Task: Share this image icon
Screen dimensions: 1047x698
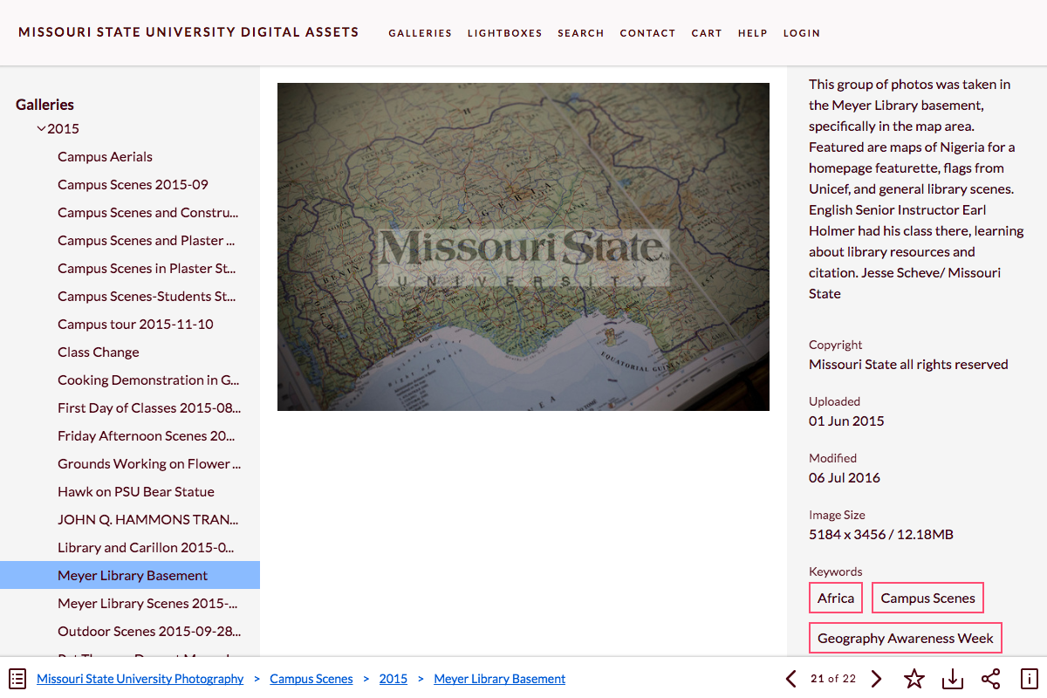Action: (x=990, y=679)
